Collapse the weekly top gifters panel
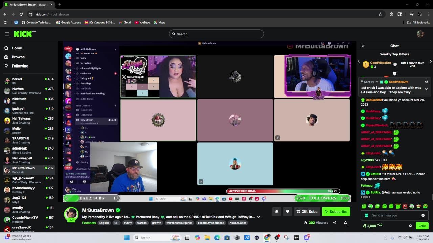 click(394, 74)
